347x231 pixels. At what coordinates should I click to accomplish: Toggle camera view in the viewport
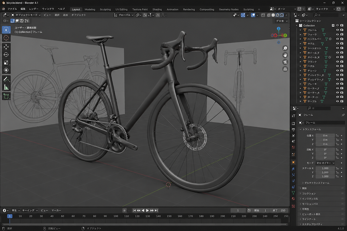pos(285,62)
